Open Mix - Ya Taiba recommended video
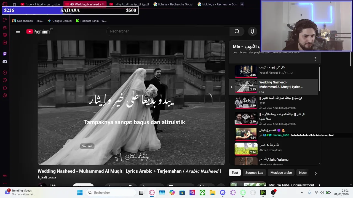The image size is (353, 198). pos(248,185)
